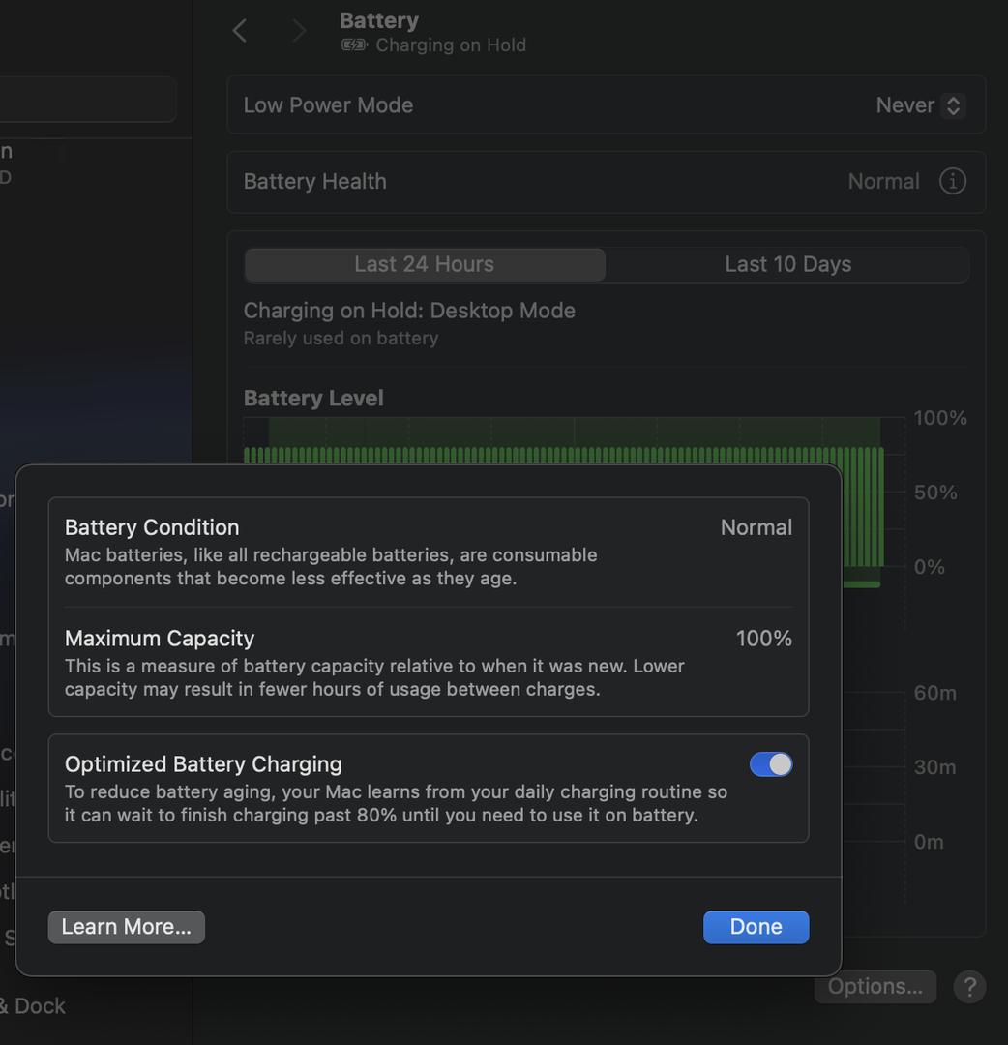Click the green Battery Level chart bars
Viewport: 1008px width, 1045px height.
point(561,455)
